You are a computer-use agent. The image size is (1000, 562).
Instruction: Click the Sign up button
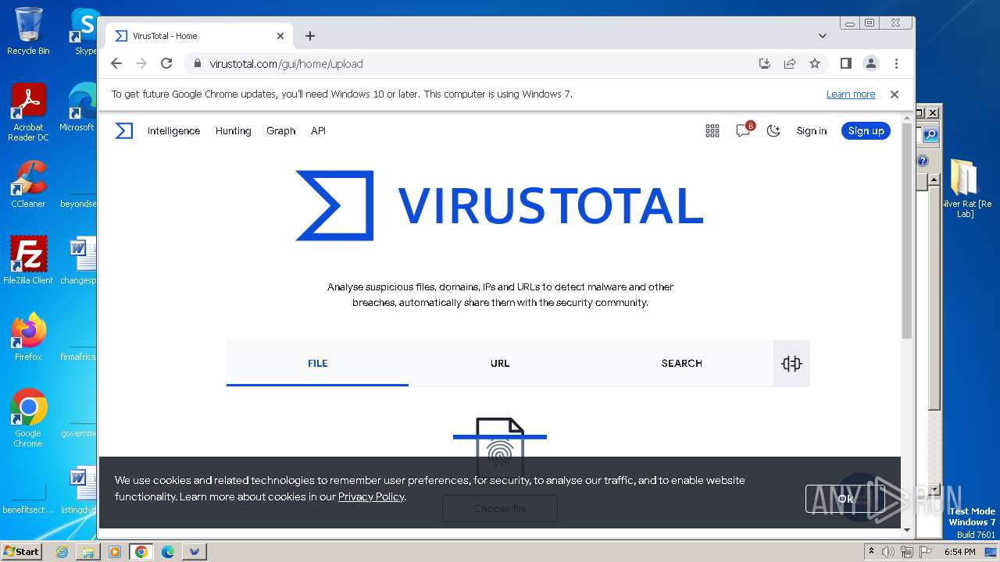[x=866, y=131]
